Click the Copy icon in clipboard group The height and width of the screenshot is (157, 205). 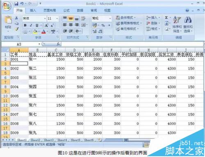(16, 23)
